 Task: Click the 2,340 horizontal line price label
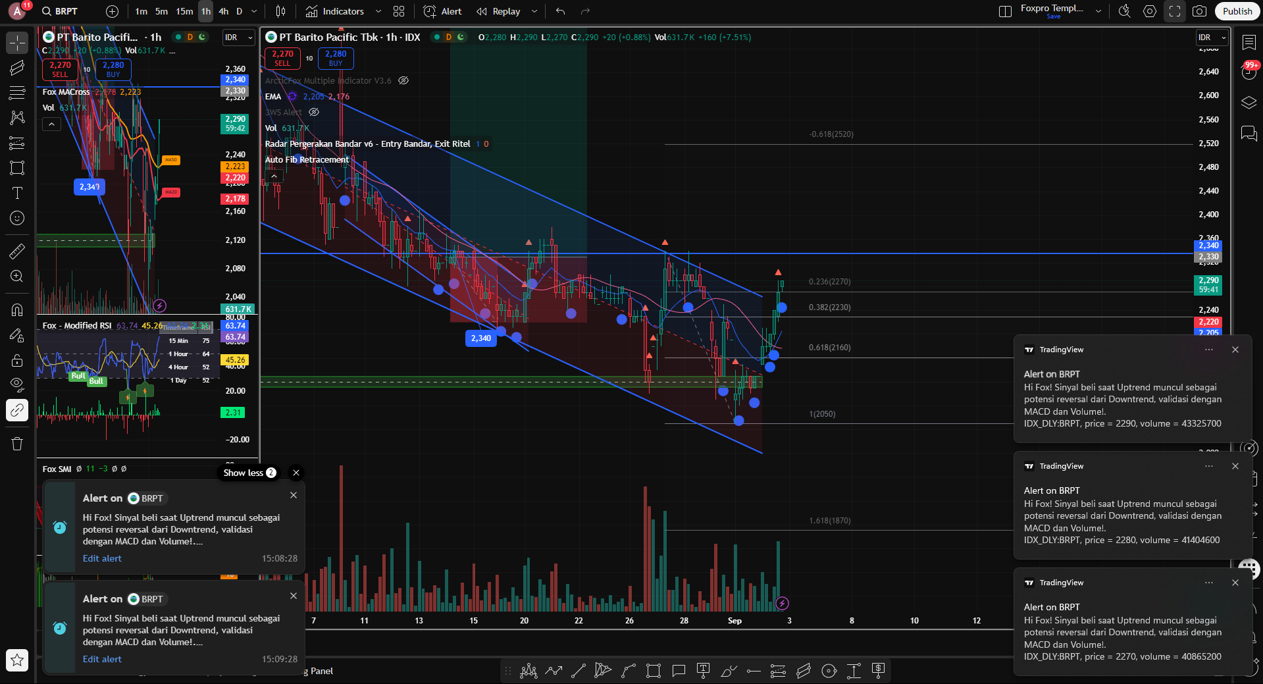tap(1208, 246)
